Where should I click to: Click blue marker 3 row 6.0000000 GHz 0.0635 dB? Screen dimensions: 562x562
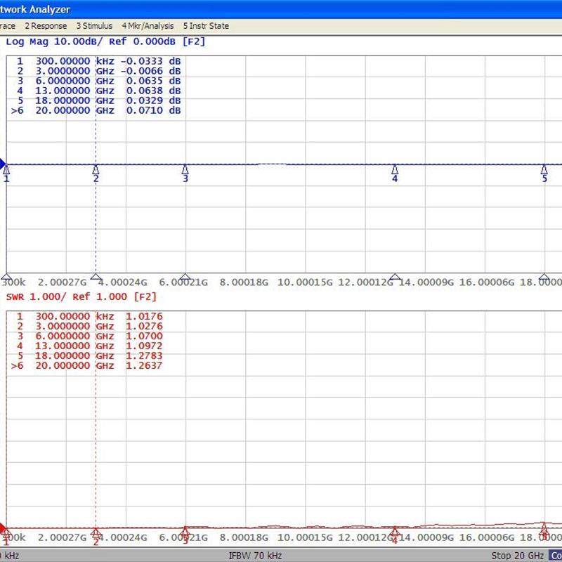pyautogui.click(x=98, y=81)
